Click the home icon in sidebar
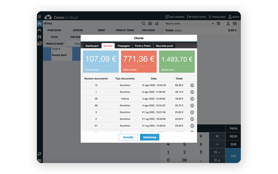 click(40, 24)
